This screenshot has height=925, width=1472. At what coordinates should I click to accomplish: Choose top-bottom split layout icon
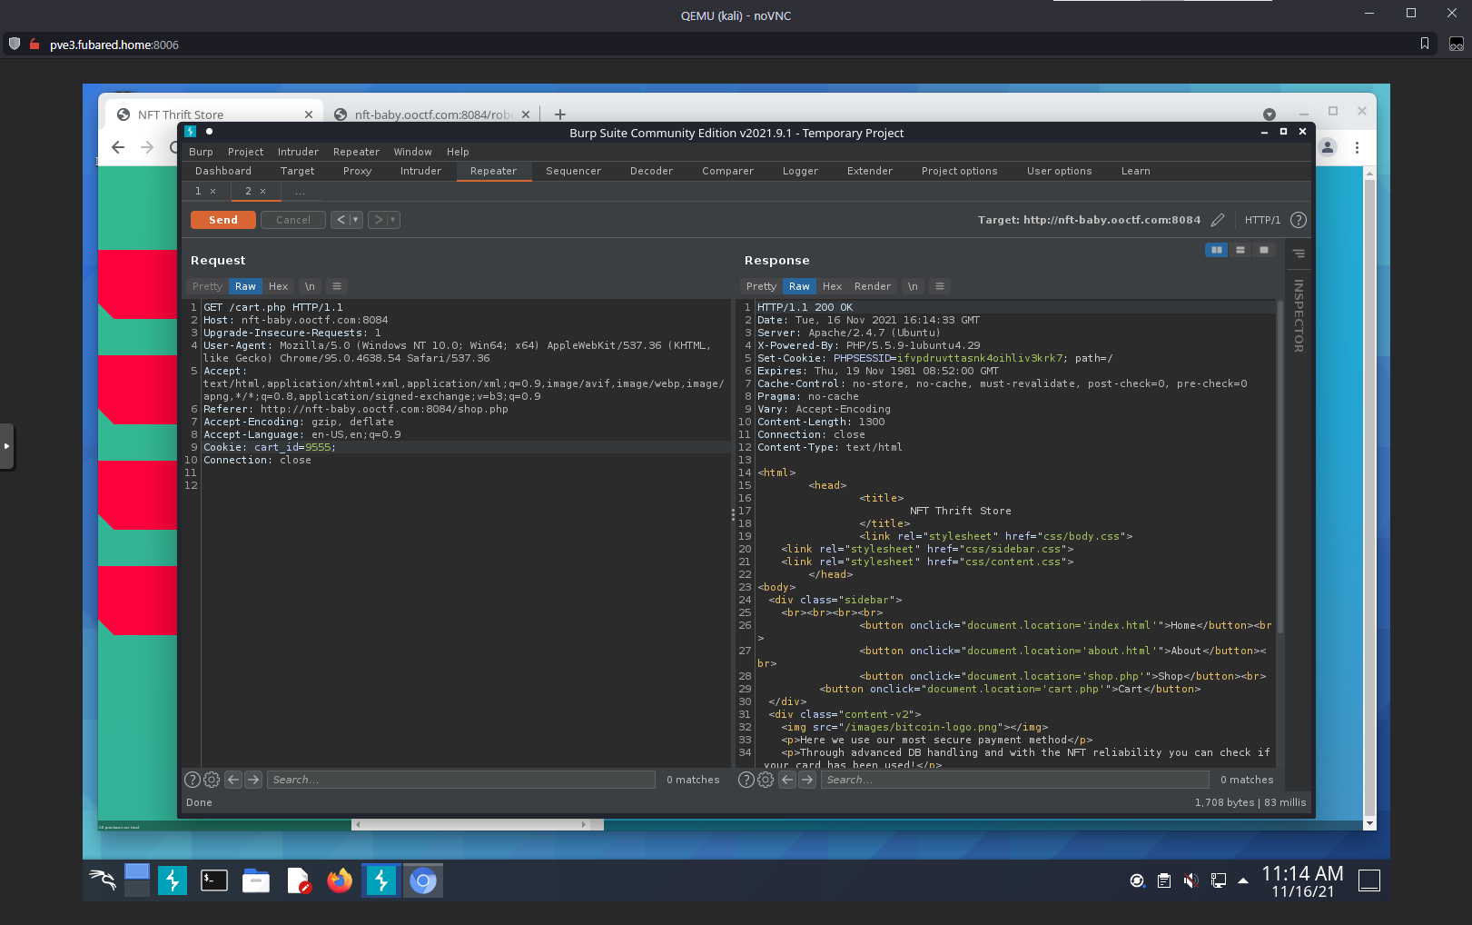pos(1240,250)
